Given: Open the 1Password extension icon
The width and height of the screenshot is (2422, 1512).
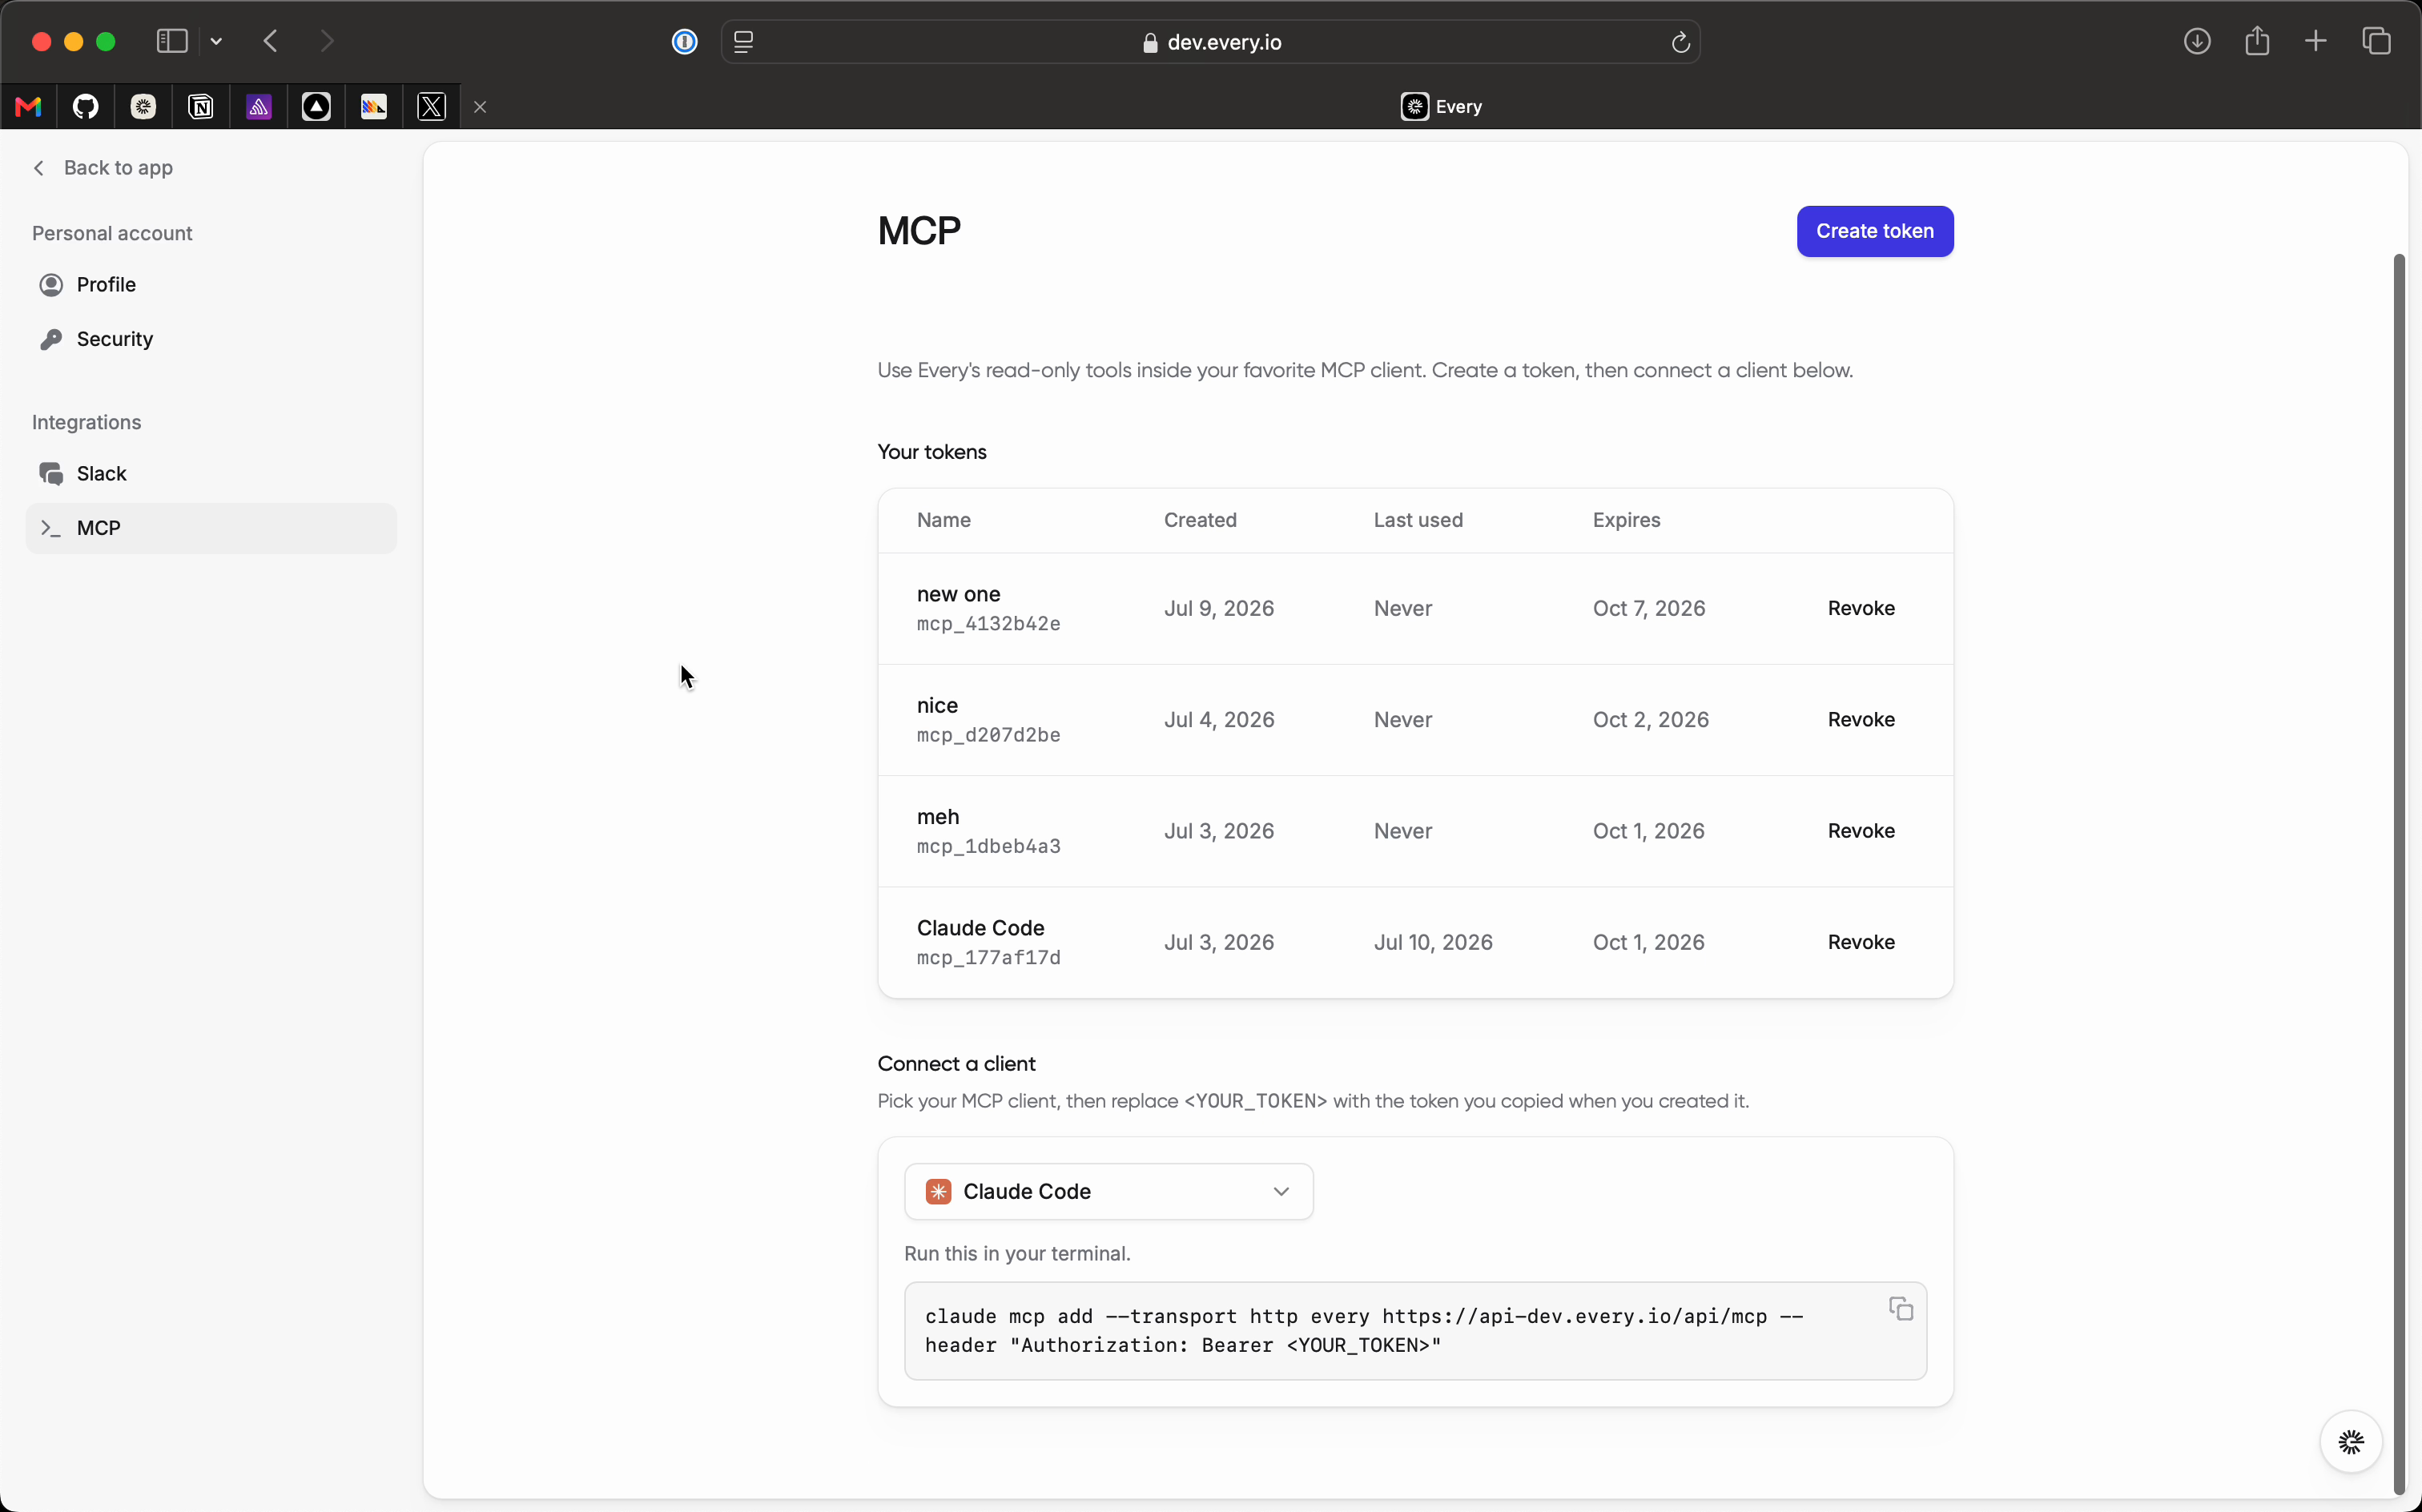Looking at the screenshot, I should (685, 41).
